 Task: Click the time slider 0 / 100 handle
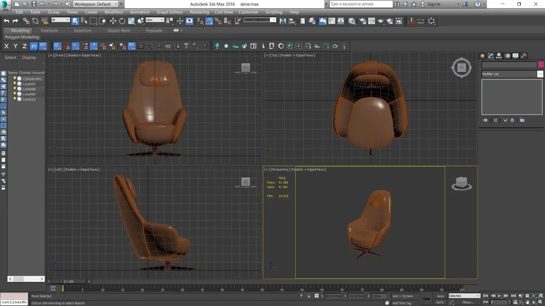point(69,282)
